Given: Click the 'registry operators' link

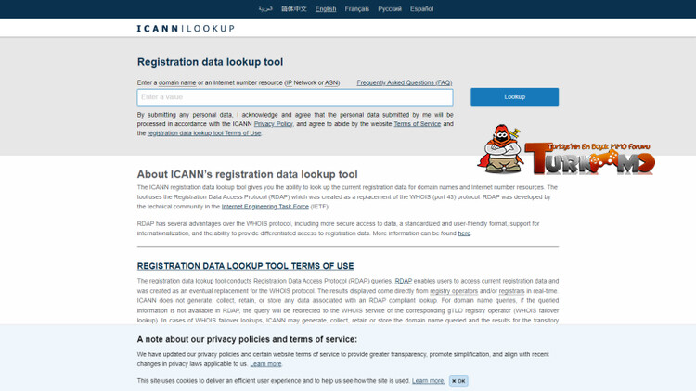Looking at the screenshot, I should tap(454, 291).
